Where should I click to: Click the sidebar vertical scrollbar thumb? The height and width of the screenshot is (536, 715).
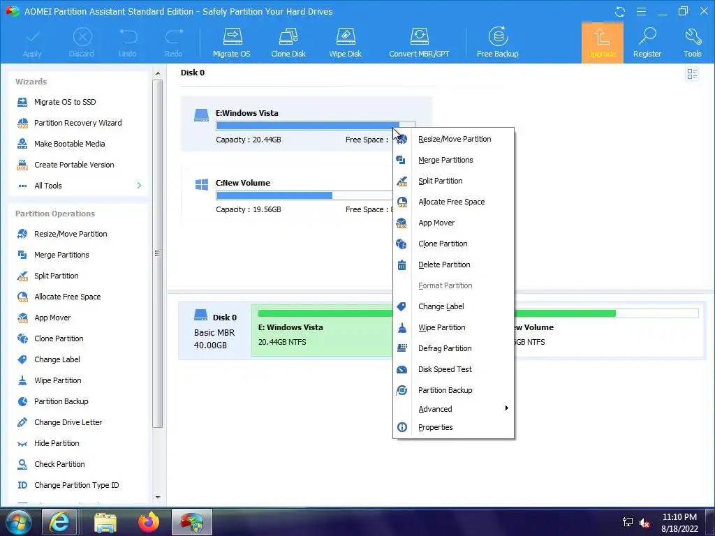[x=157, y=253]
